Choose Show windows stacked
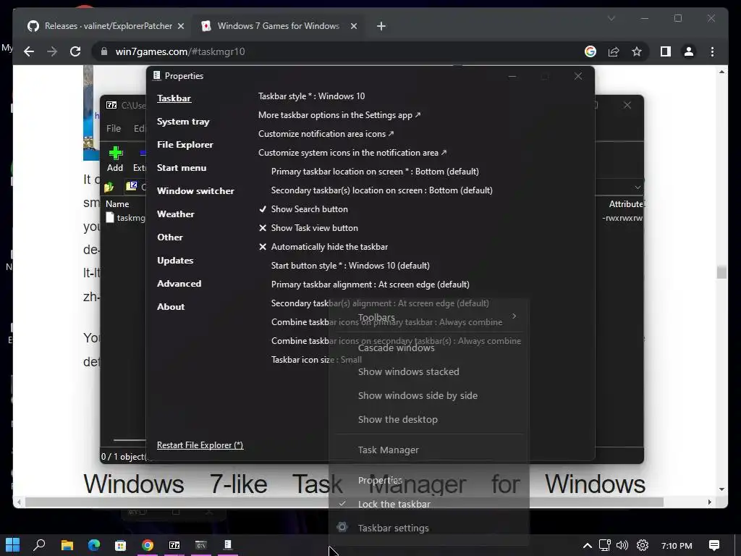 pyautogui.click(x=429, y=371)
